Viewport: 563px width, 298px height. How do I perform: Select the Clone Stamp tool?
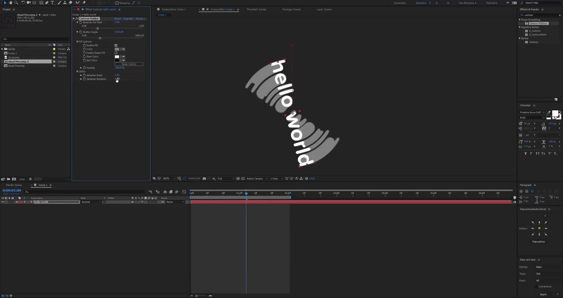pos(65,3)
